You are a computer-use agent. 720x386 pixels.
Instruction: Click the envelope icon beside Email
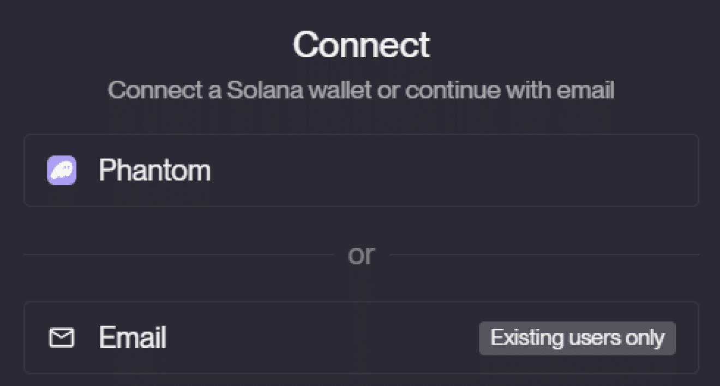point(62,337)
